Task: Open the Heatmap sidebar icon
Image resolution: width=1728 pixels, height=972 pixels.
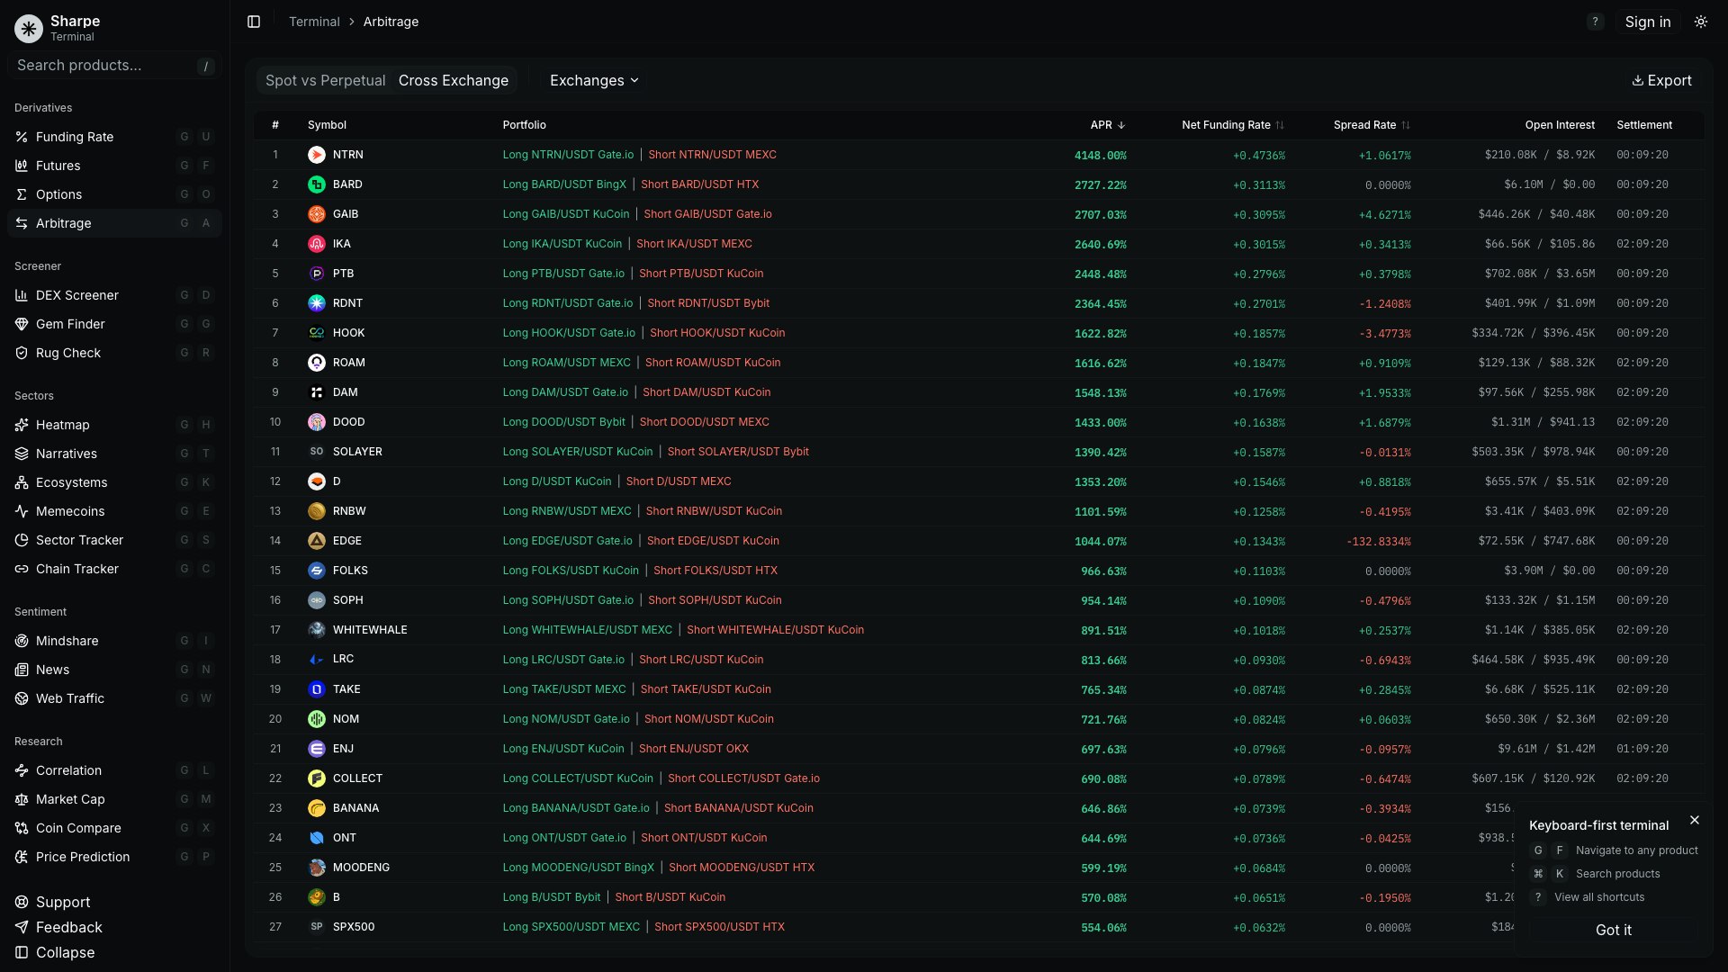Action: 22,425
